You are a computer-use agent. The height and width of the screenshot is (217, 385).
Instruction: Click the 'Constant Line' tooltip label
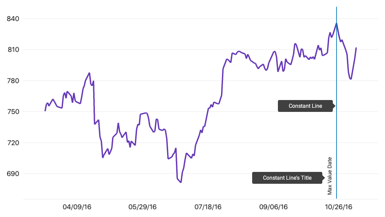pyautogui.click(x=305, y=106)
